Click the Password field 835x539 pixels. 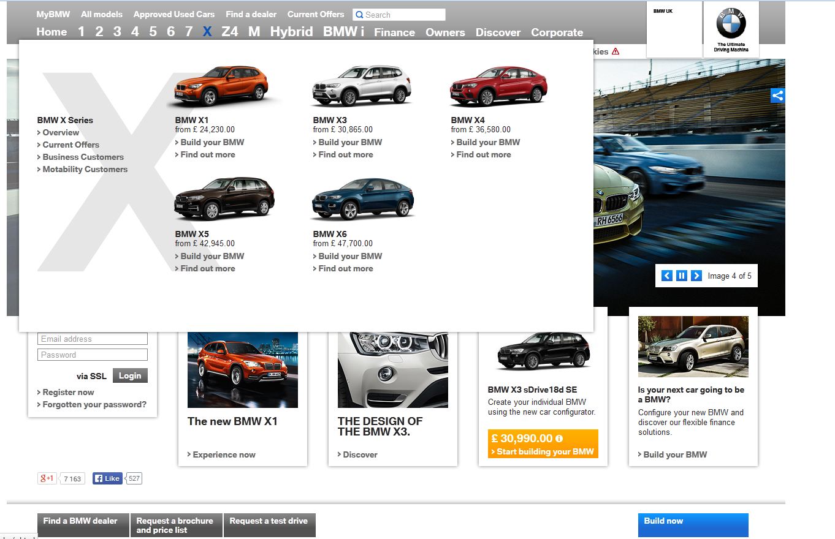click(x=93, y=355)
